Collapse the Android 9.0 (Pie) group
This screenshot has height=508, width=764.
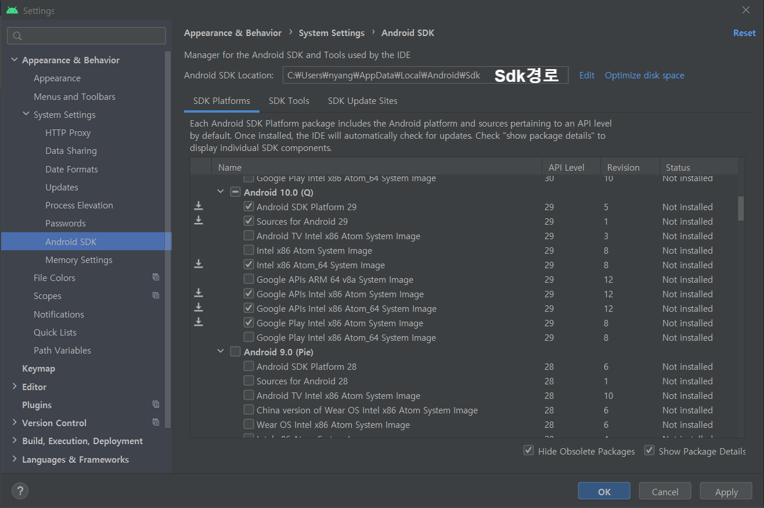221,351
